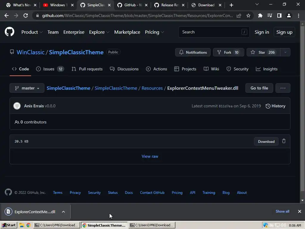Expand the Explore menu

99,32
